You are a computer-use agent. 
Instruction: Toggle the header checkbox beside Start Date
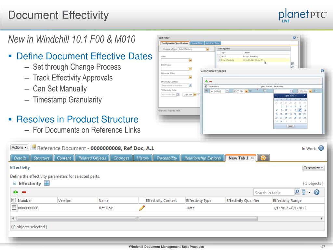[206, 86]
